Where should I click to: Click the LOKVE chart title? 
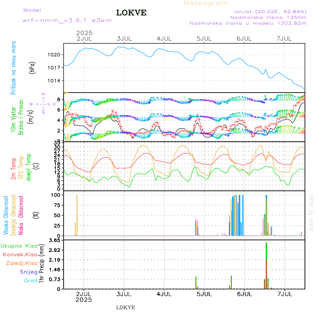131,13
